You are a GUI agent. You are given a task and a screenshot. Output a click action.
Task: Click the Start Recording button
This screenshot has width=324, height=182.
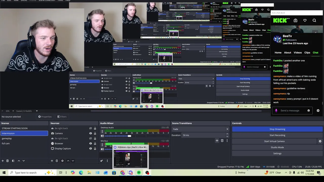click(277, 135)
